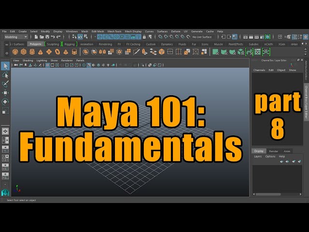The image size is (309, 232).
Task: Create a polygon cube from shelf
Action: 24,52
